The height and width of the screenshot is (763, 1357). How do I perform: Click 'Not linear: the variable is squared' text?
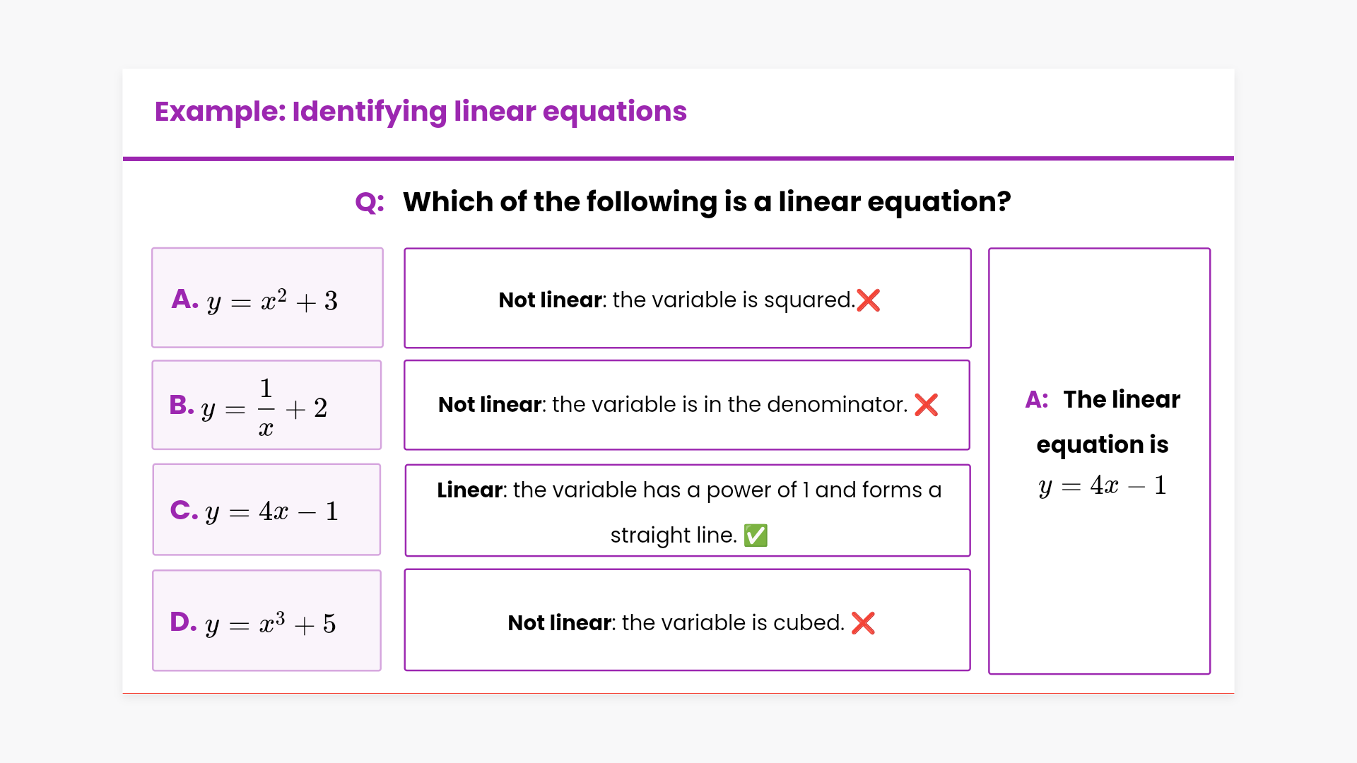[x=676, y=300]
